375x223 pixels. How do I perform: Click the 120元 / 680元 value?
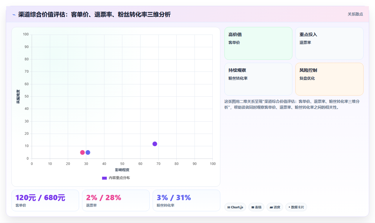coord(40,198)
